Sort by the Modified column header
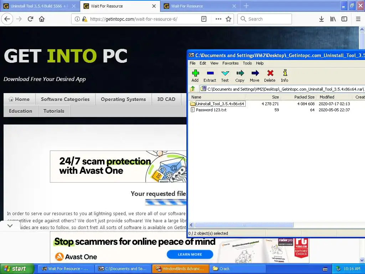Viewport: 365px width, 274px height. point(334,97)
